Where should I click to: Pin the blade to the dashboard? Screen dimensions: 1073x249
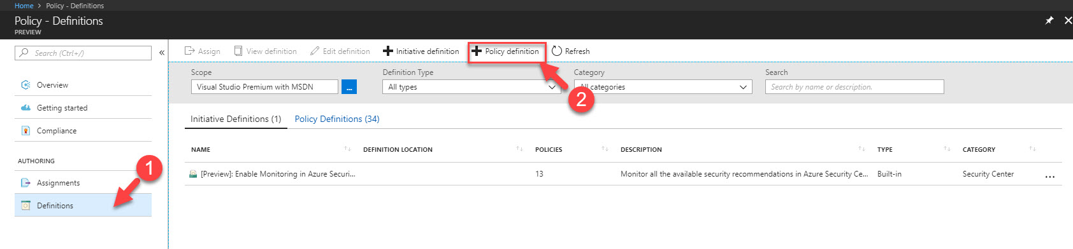[1049, 20]
